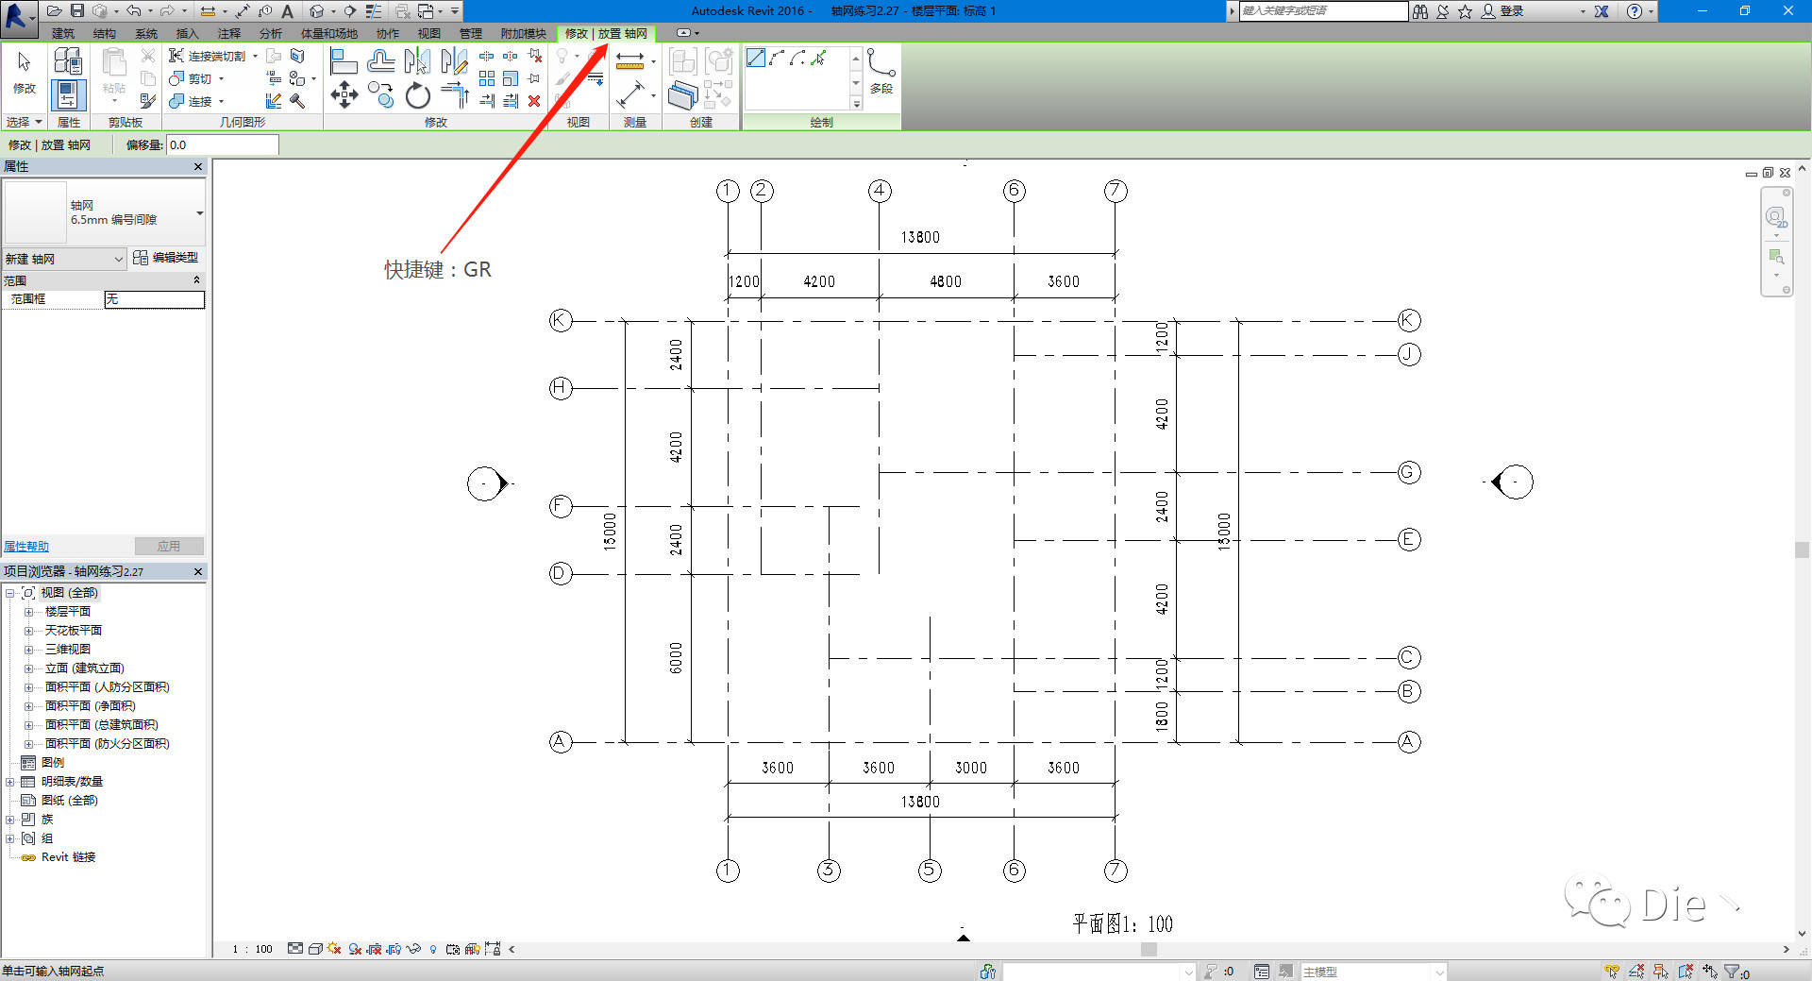
Task: Click the 属性帮助 link
Action: click(x=25, y=546)
